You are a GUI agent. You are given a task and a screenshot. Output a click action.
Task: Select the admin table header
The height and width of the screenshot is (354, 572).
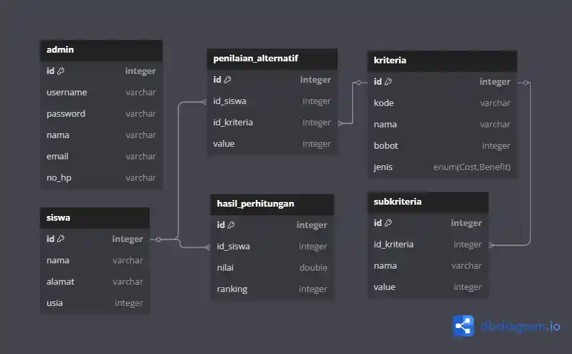pos(101,50)
